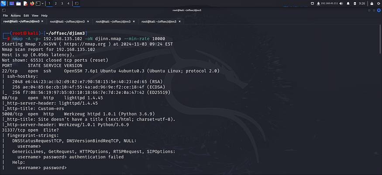Launch Firefox from the top panel
This screenshot has width=382, height=175.
pyautogui.click(x=32, y=3)
